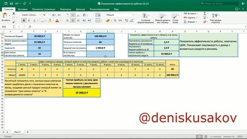
Task: Copy the selection using the copy icon
Action: (14, 18)
